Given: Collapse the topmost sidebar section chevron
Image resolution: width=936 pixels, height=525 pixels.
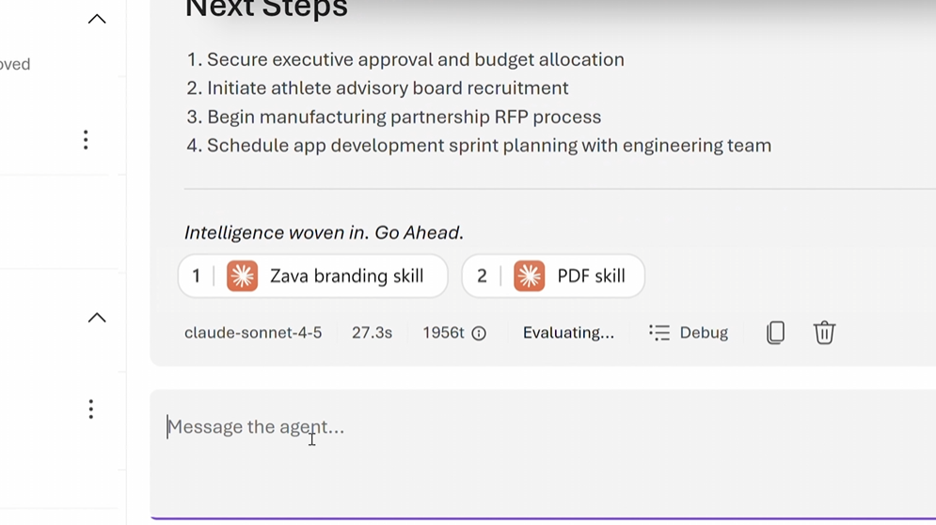Looking at the screenshot, I should [97, 19].
